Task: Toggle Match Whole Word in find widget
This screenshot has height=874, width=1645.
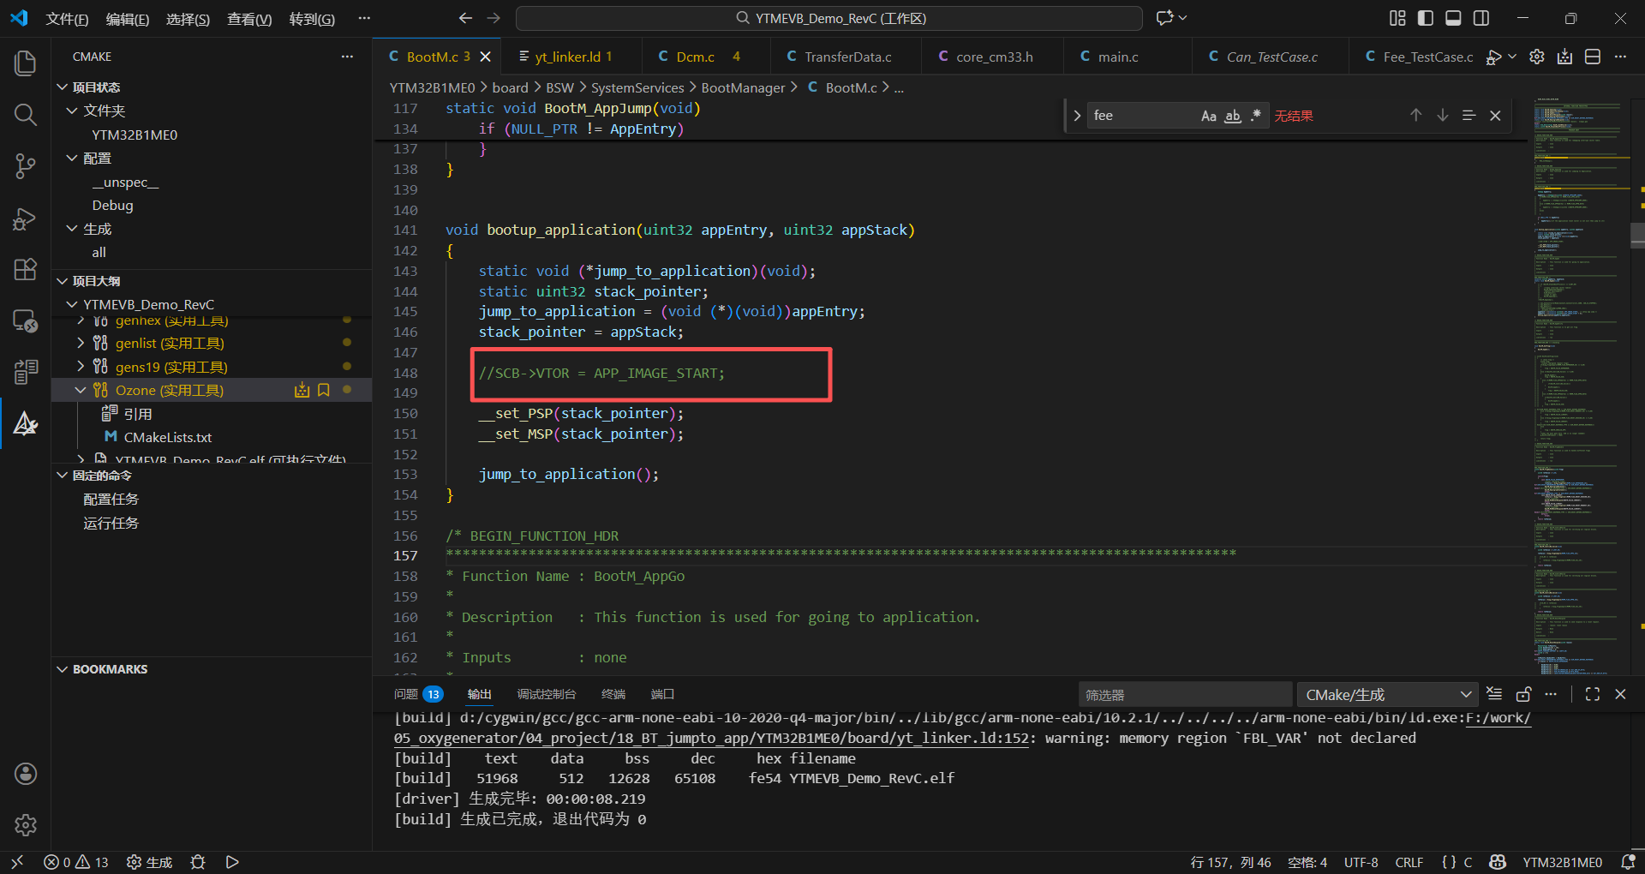Action: pos(1232,116)
